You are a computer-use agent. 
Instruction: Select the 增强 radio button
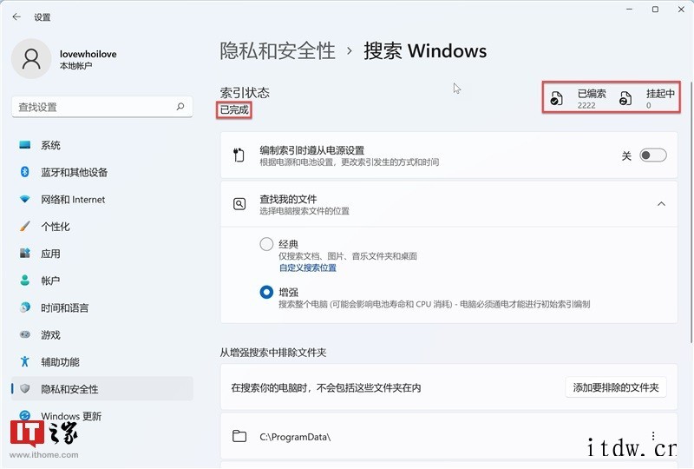[x=266, y=293]
